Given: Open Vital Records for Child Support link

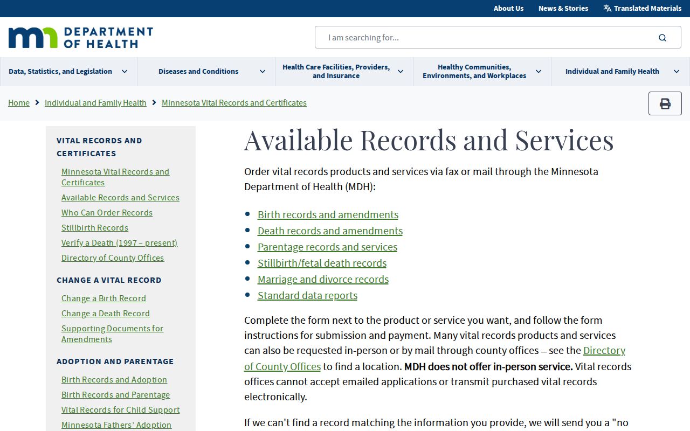Looking at the screenshot, I should [121, 410].
